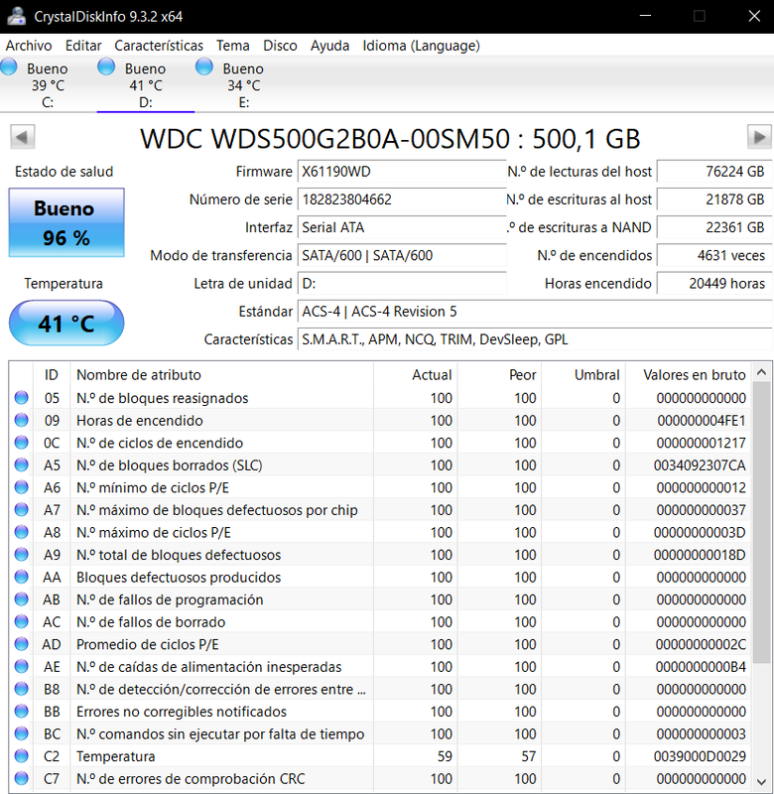Image resolution: width=774 pixels, height=794 pixels.
Task: Open the Características menu
Action: point(159,46)
